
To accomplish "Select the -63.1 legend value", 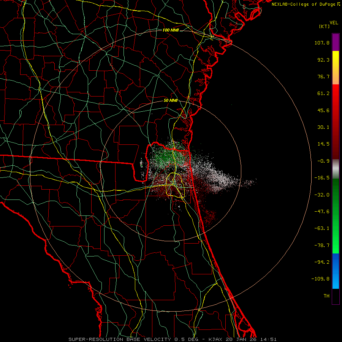I will (322, 228).
